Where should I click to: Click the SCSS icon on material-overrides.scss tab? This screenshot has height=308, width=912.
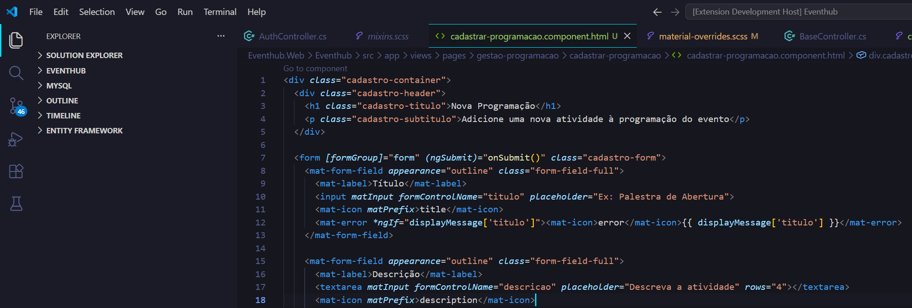click(x=650, y=36)
